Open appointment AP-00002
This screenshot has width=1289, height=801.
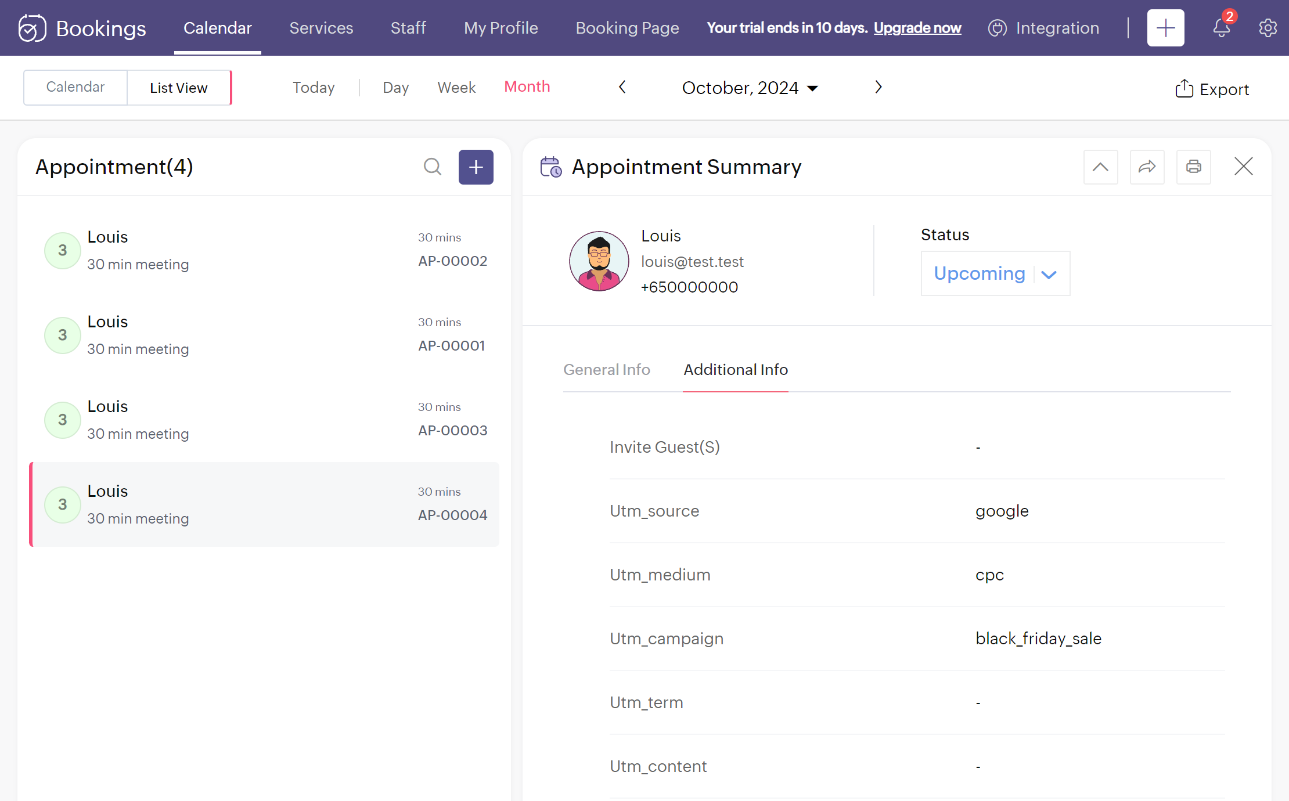264,250
